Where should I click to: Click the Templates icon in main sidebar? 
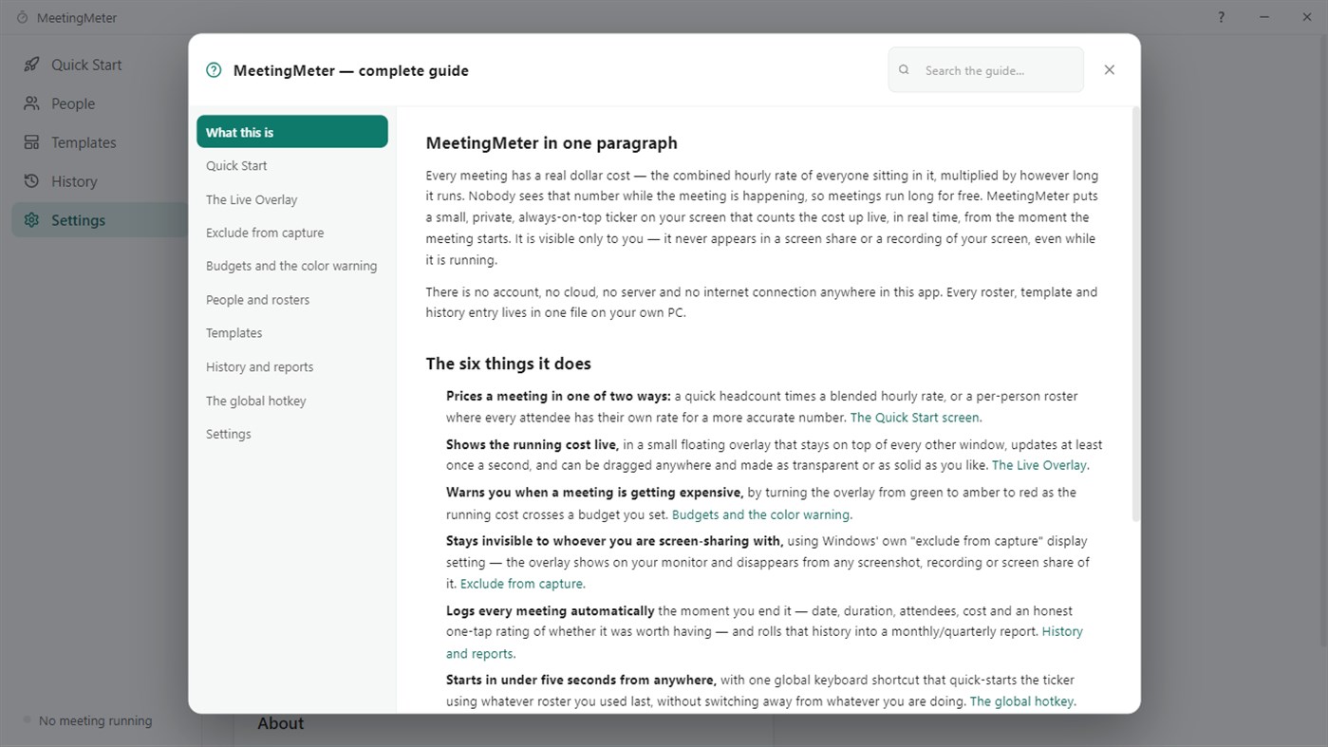pyautogui.click(x=32, y=142)
